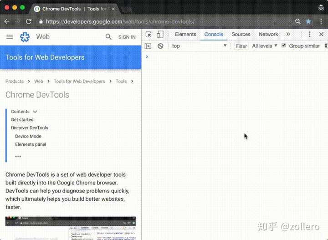Click the secure lock icon in address bar
This screenshot has width=328, height=240.
tap(41, 21)
